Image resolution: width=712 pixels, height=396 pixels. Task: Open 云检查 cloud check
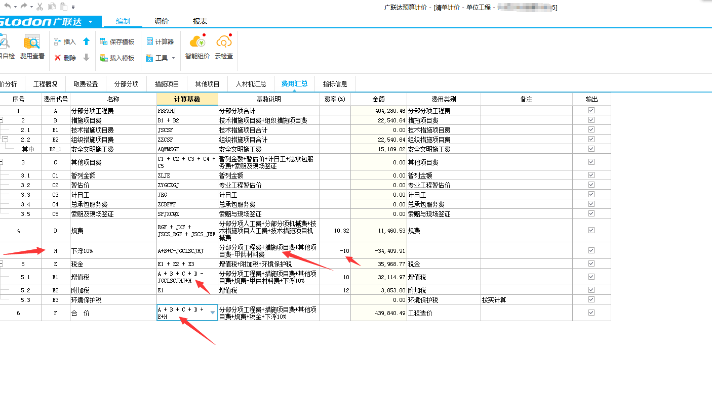coord(224,47)
